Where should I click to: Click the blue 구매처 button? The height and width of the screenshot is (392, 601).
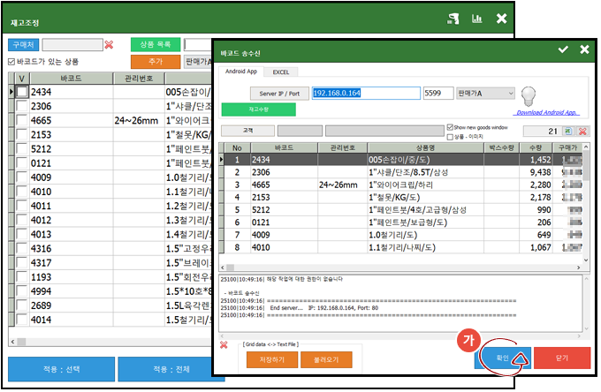coord(23,45)
